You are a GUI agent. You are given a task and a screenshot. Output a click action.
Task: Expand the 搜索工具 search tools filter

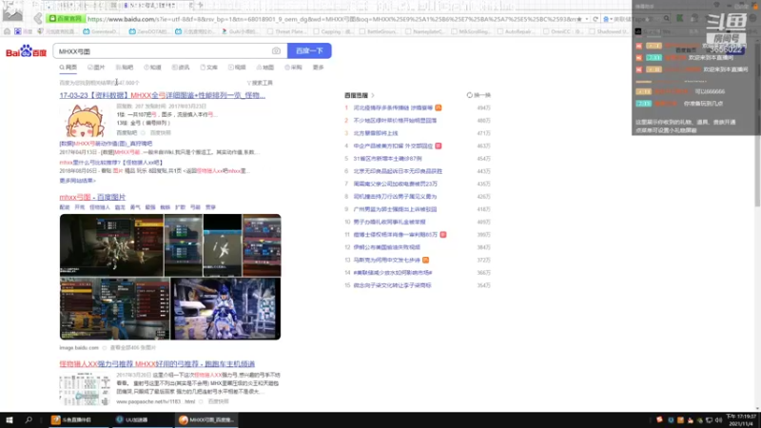(260, 83)
